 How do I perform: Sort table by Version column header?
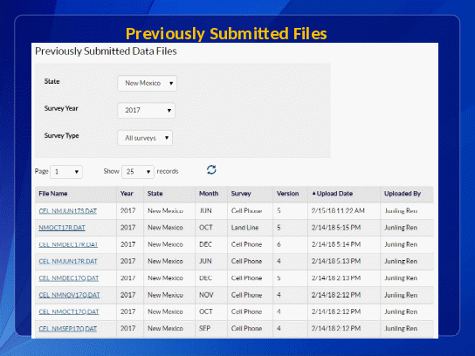pyautogui.click(x=287, y=194)
